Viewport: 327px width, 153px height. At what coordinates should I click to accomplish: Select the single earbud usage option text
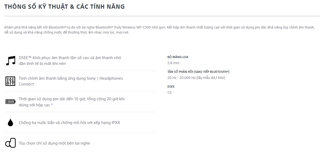coord(54,143)
